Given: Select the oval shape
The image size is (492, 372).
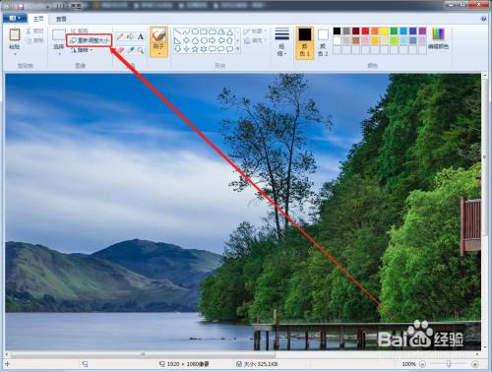Looking at the screenshot, I should point(195,32).
